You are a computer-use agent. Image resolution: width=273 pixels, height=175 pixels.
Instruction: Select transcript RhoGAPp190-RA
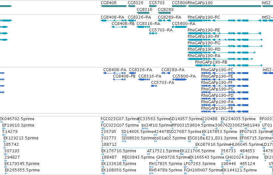click(x=220, y=59)
